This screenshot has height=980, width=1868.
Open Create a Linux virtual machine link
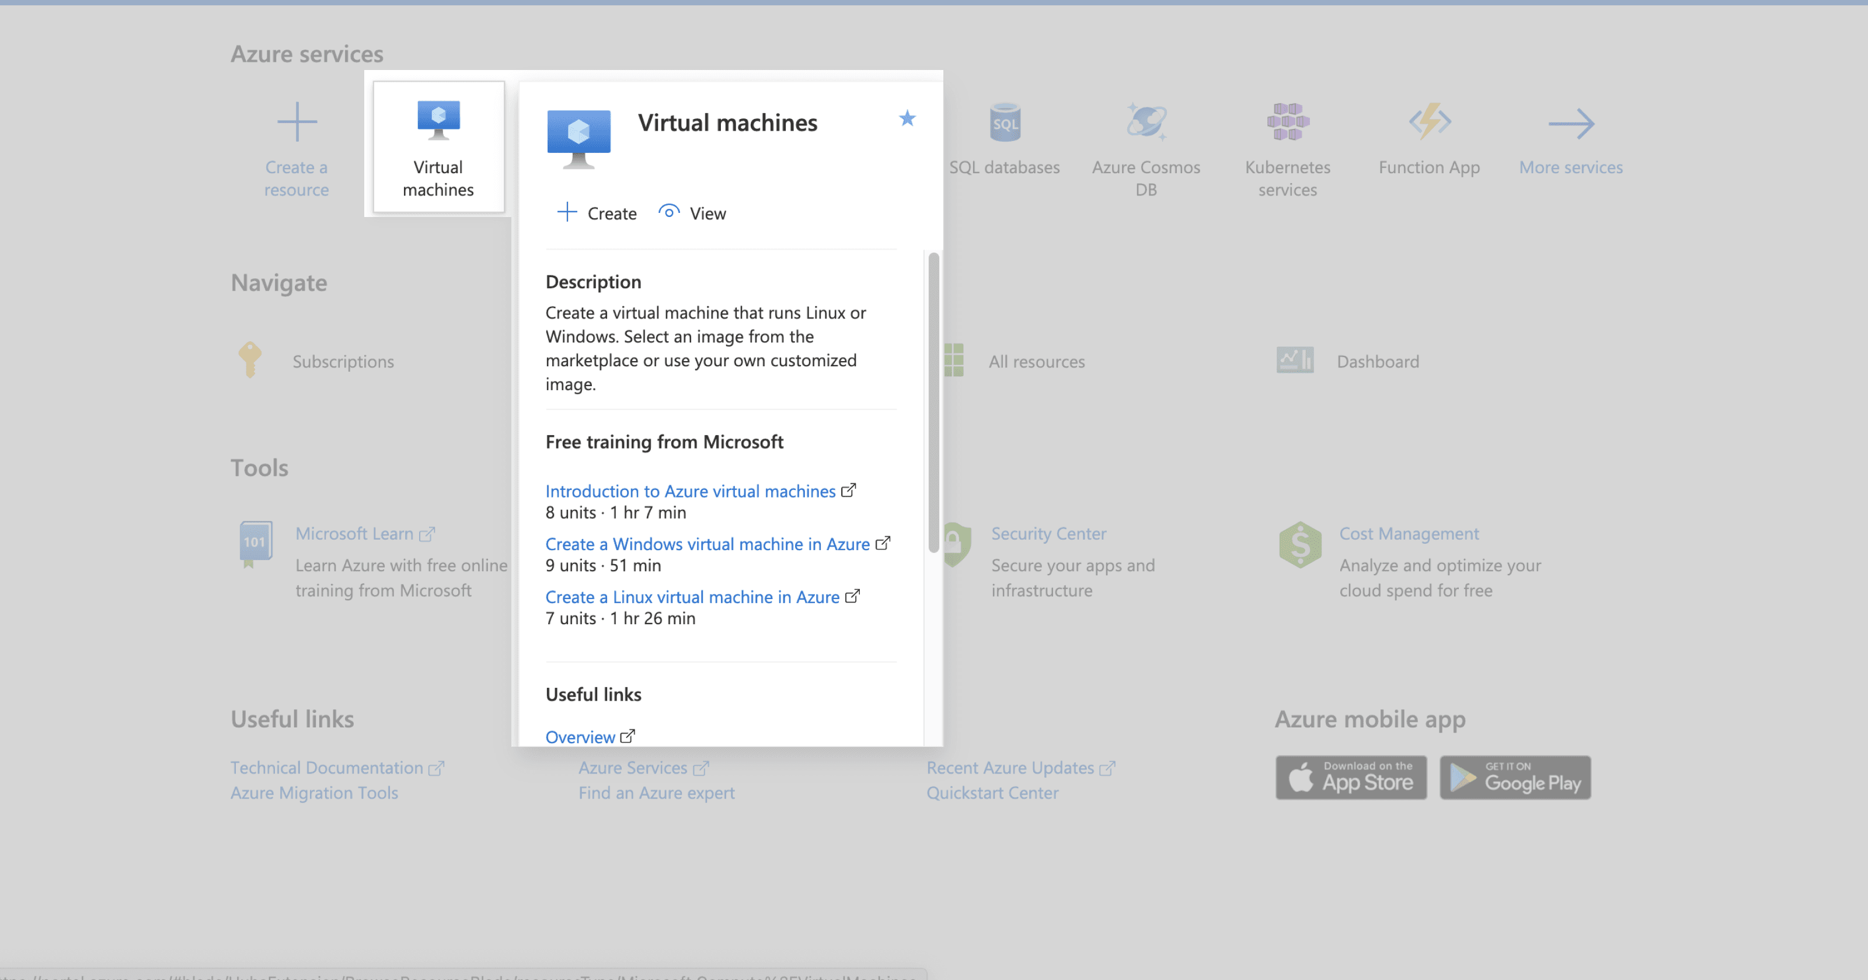[692, 597]
